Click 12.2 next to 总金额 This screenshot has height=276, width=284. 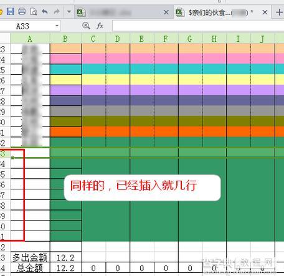coord(66,268)
